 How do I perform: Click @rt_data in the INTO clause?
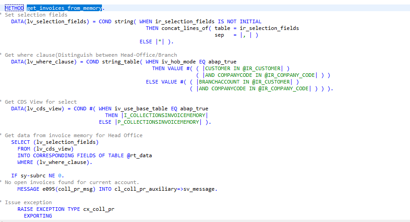coord(139,155)
